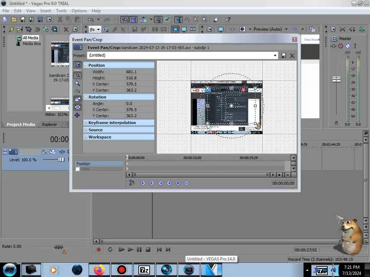370x277 pixels.
Task: Select Media Bins in the media tree
Action: (32, 44)
